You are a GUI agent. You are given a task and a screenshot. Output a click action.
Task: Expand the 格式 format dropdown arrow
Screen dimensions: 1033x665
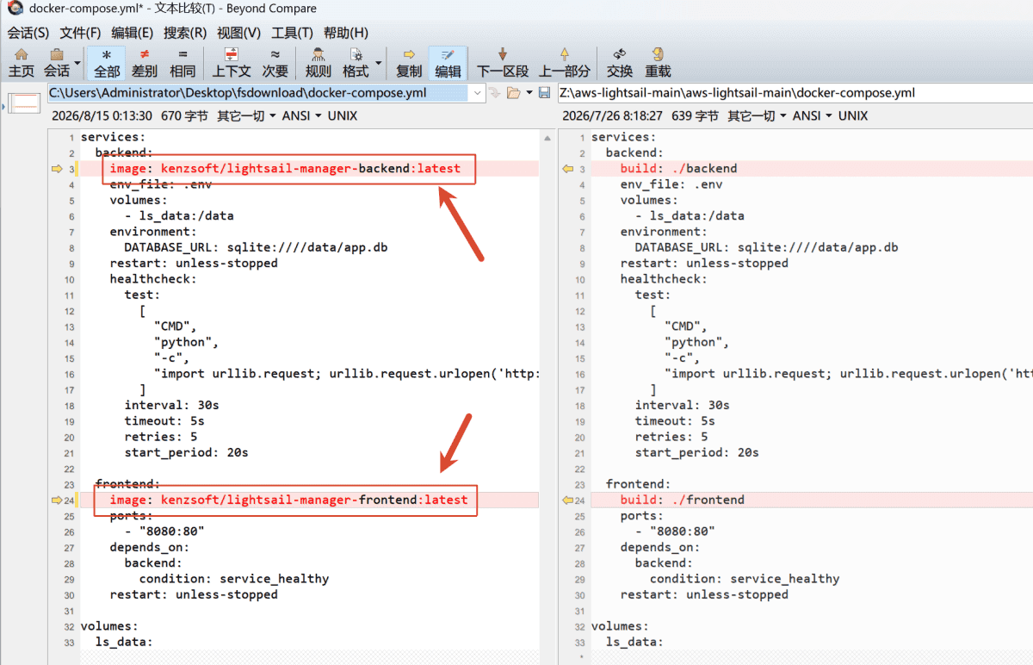pos(377,63)
